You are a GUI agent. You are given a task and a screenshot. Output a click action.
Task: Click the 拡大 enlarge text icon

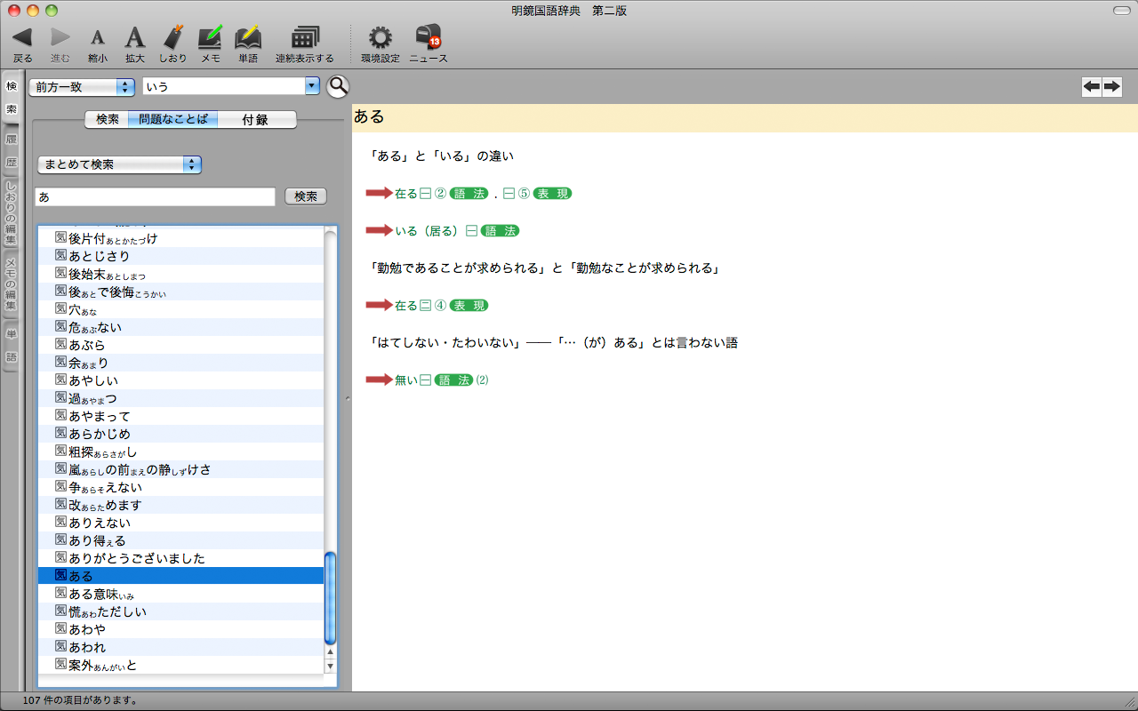134,37
